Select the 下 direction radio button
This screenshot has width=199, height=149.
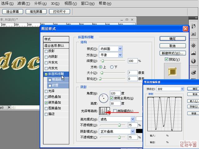tap(112, 67)
